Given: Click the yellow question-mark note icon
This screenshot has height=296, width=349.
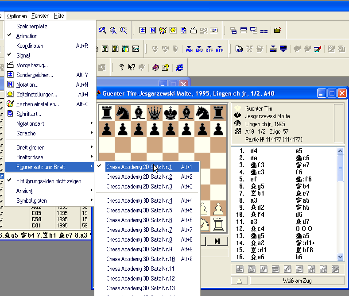Looking at the screenshot, I should [x=165, y=67].
